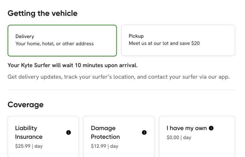The image size is (245, 157).
Task: Select the Delivery option card
Action: pos(62,40)
